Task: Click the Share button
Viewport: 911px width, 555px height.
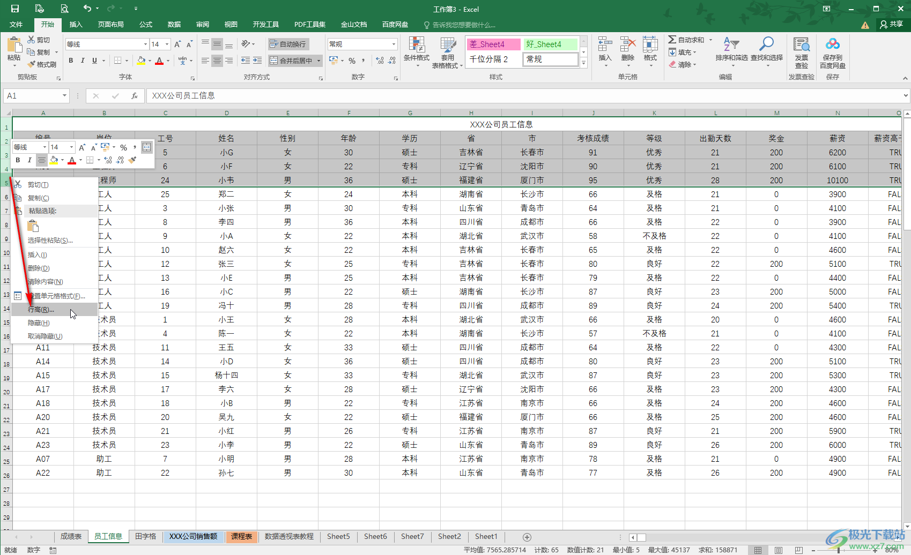Action: click(892, 25)
